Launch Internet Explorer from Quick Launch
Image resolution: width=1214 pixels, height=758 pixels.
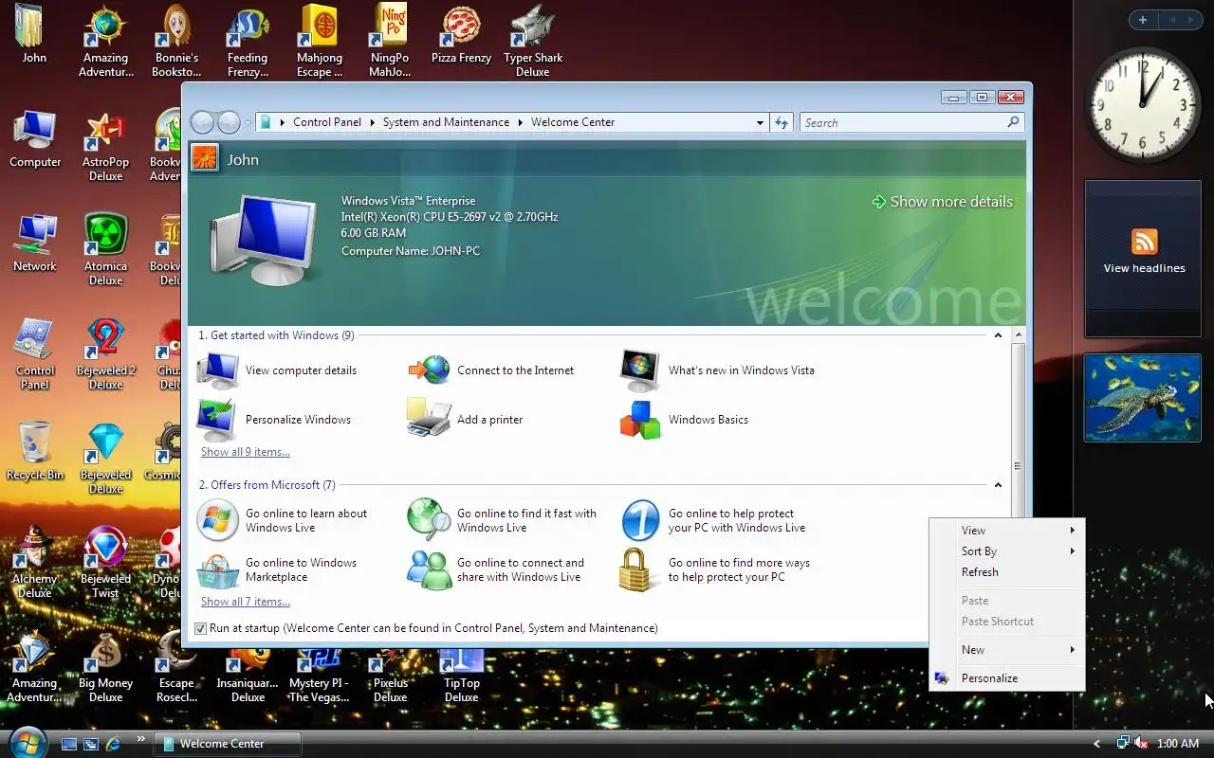coord(113,744)
